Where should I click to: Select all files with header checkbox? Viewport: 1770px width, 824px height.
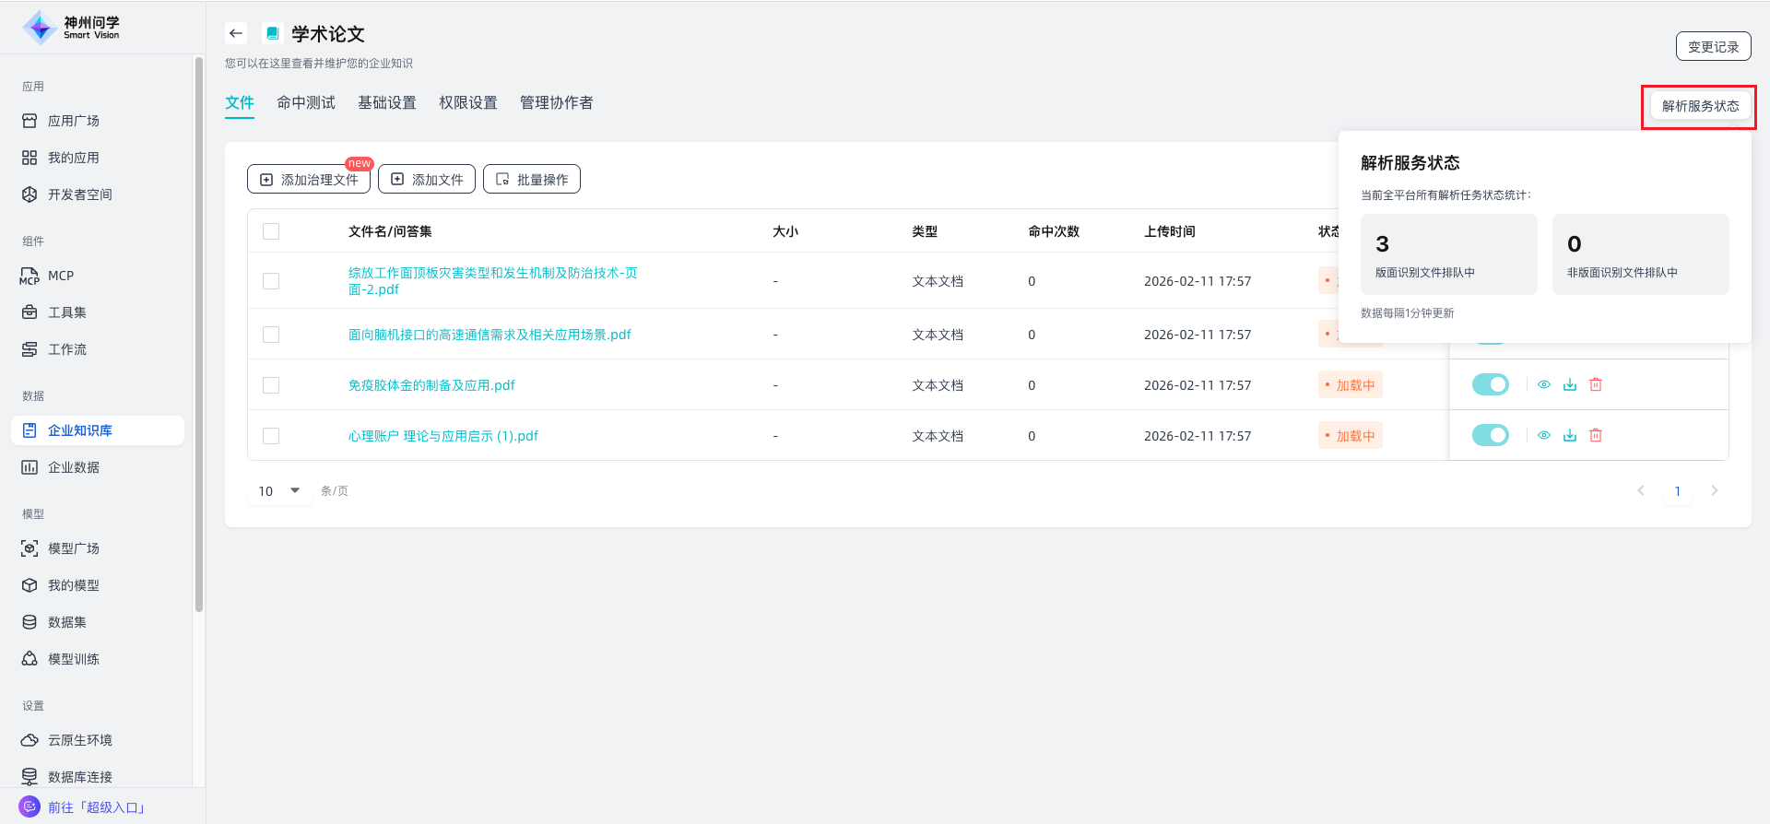click(271, 231)
